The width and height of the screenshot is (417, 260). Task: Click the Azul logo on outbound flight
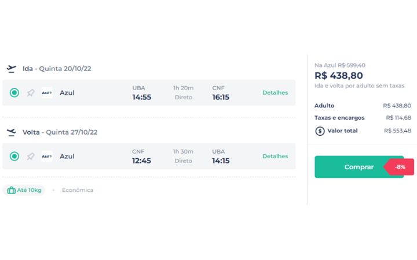point(47,92)
